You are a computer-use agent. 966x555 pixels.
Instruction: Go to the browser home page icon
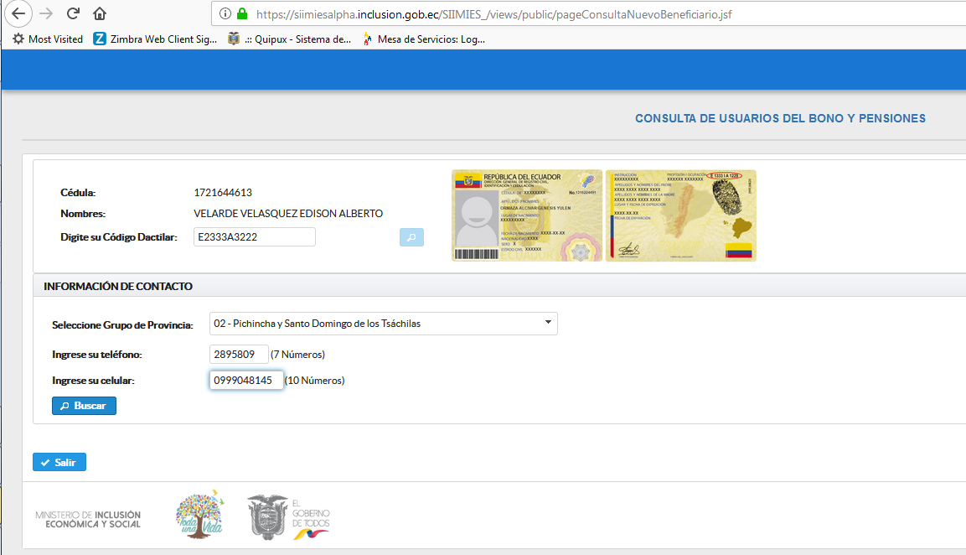click(x=100, y=13)
